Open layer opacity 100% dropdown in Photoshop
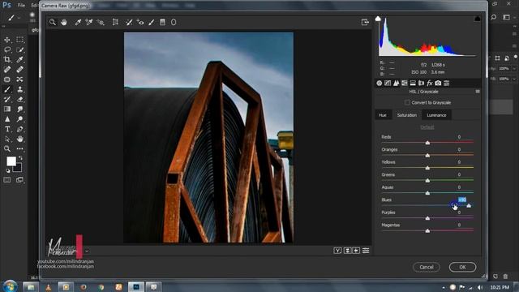The height and width of the screenshot is (292, 519). (x=514, y=68)
